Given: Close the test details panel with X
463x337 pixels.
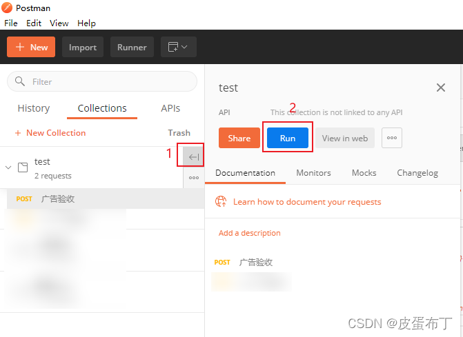Looking at the screenshot, I should (440, 88).
